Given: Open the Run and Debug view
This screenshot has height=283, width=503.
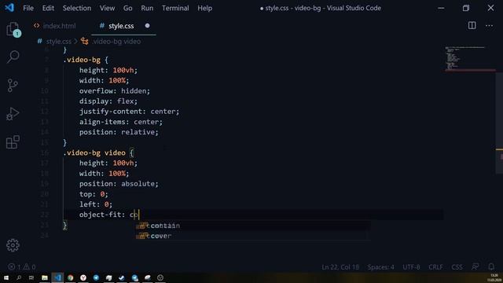Looking at the screenshot, I should tap(13, 113).
